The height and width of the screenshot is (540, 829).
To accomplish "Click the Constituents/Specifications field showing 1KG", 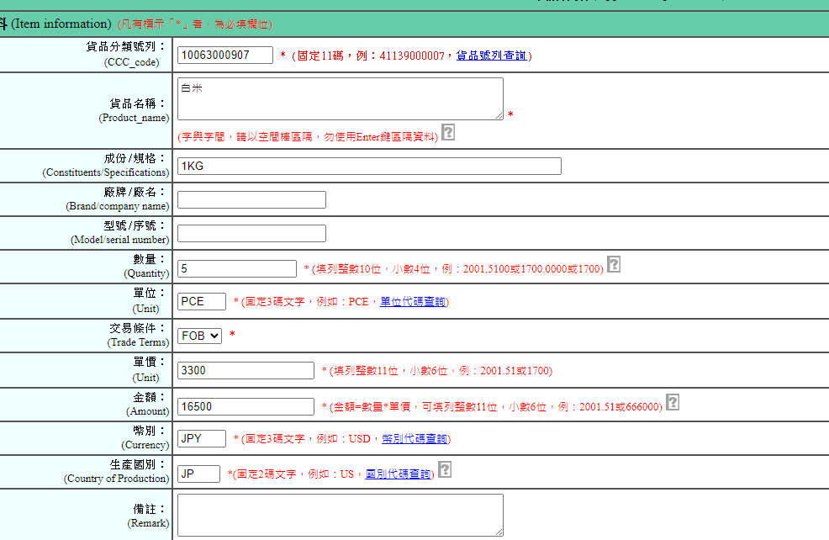I will 369,166.
